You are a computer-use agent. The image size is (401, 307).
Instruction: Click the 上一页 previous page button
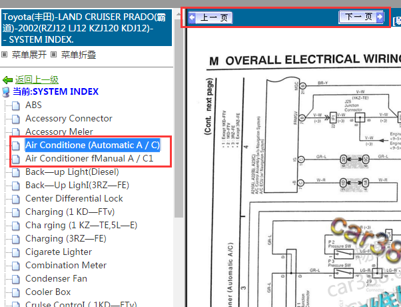tap(210, 17)
